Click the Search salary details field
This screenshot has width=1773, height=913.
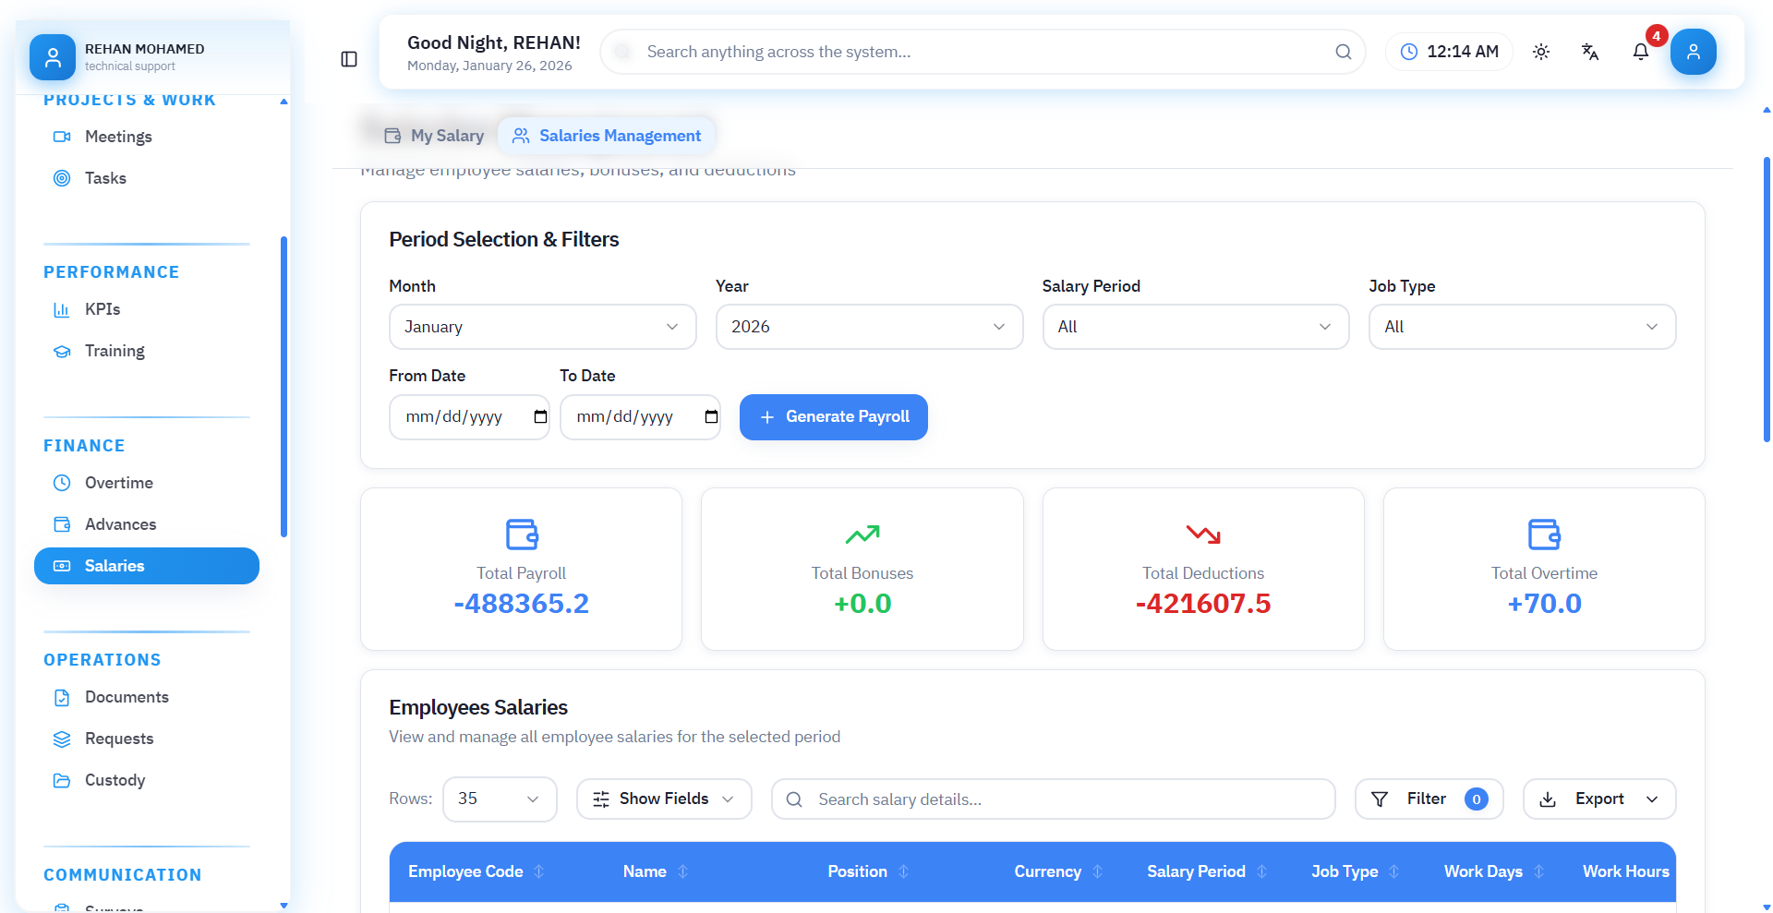[1053, 799]
